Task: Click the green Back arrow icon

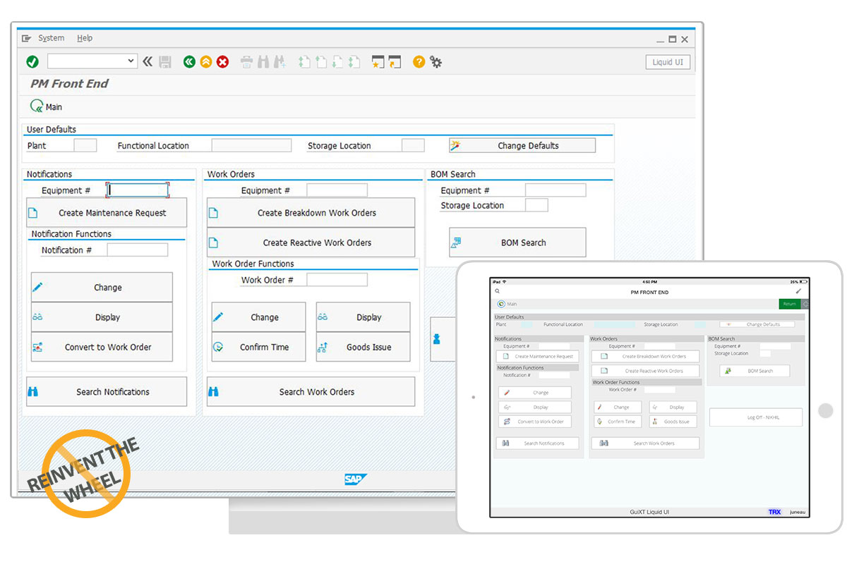Action: coord(188,62)
